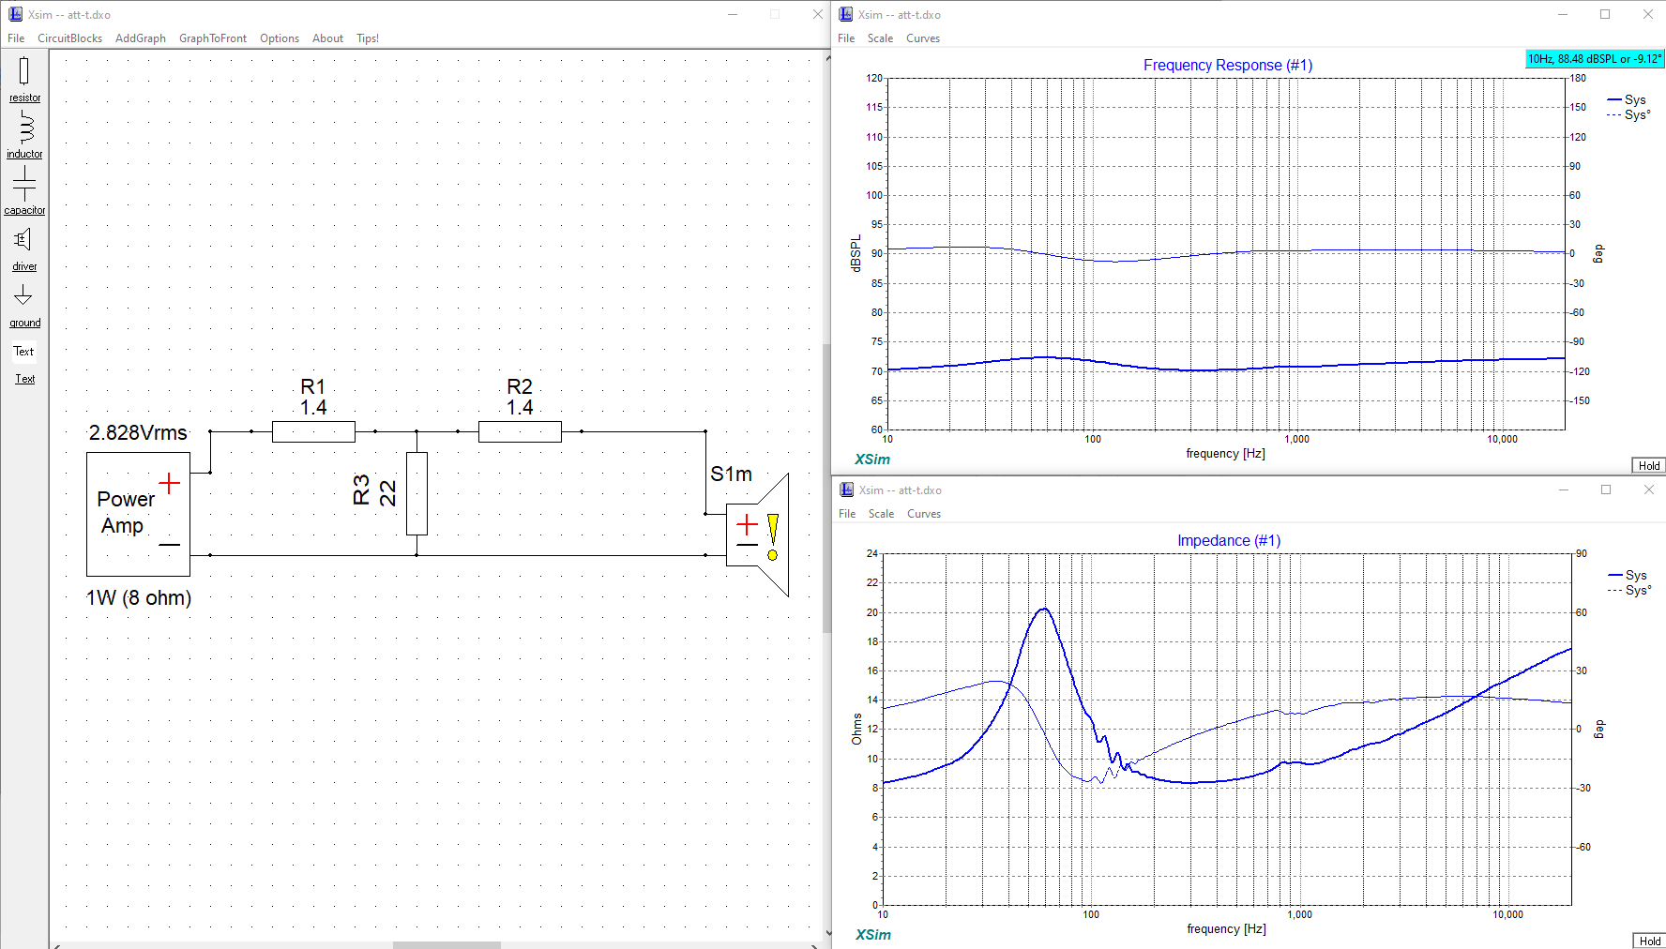Screen dimensions: 1666x949
Task: Click the Impedance (#1) graph title
Action: (1229, 540)
